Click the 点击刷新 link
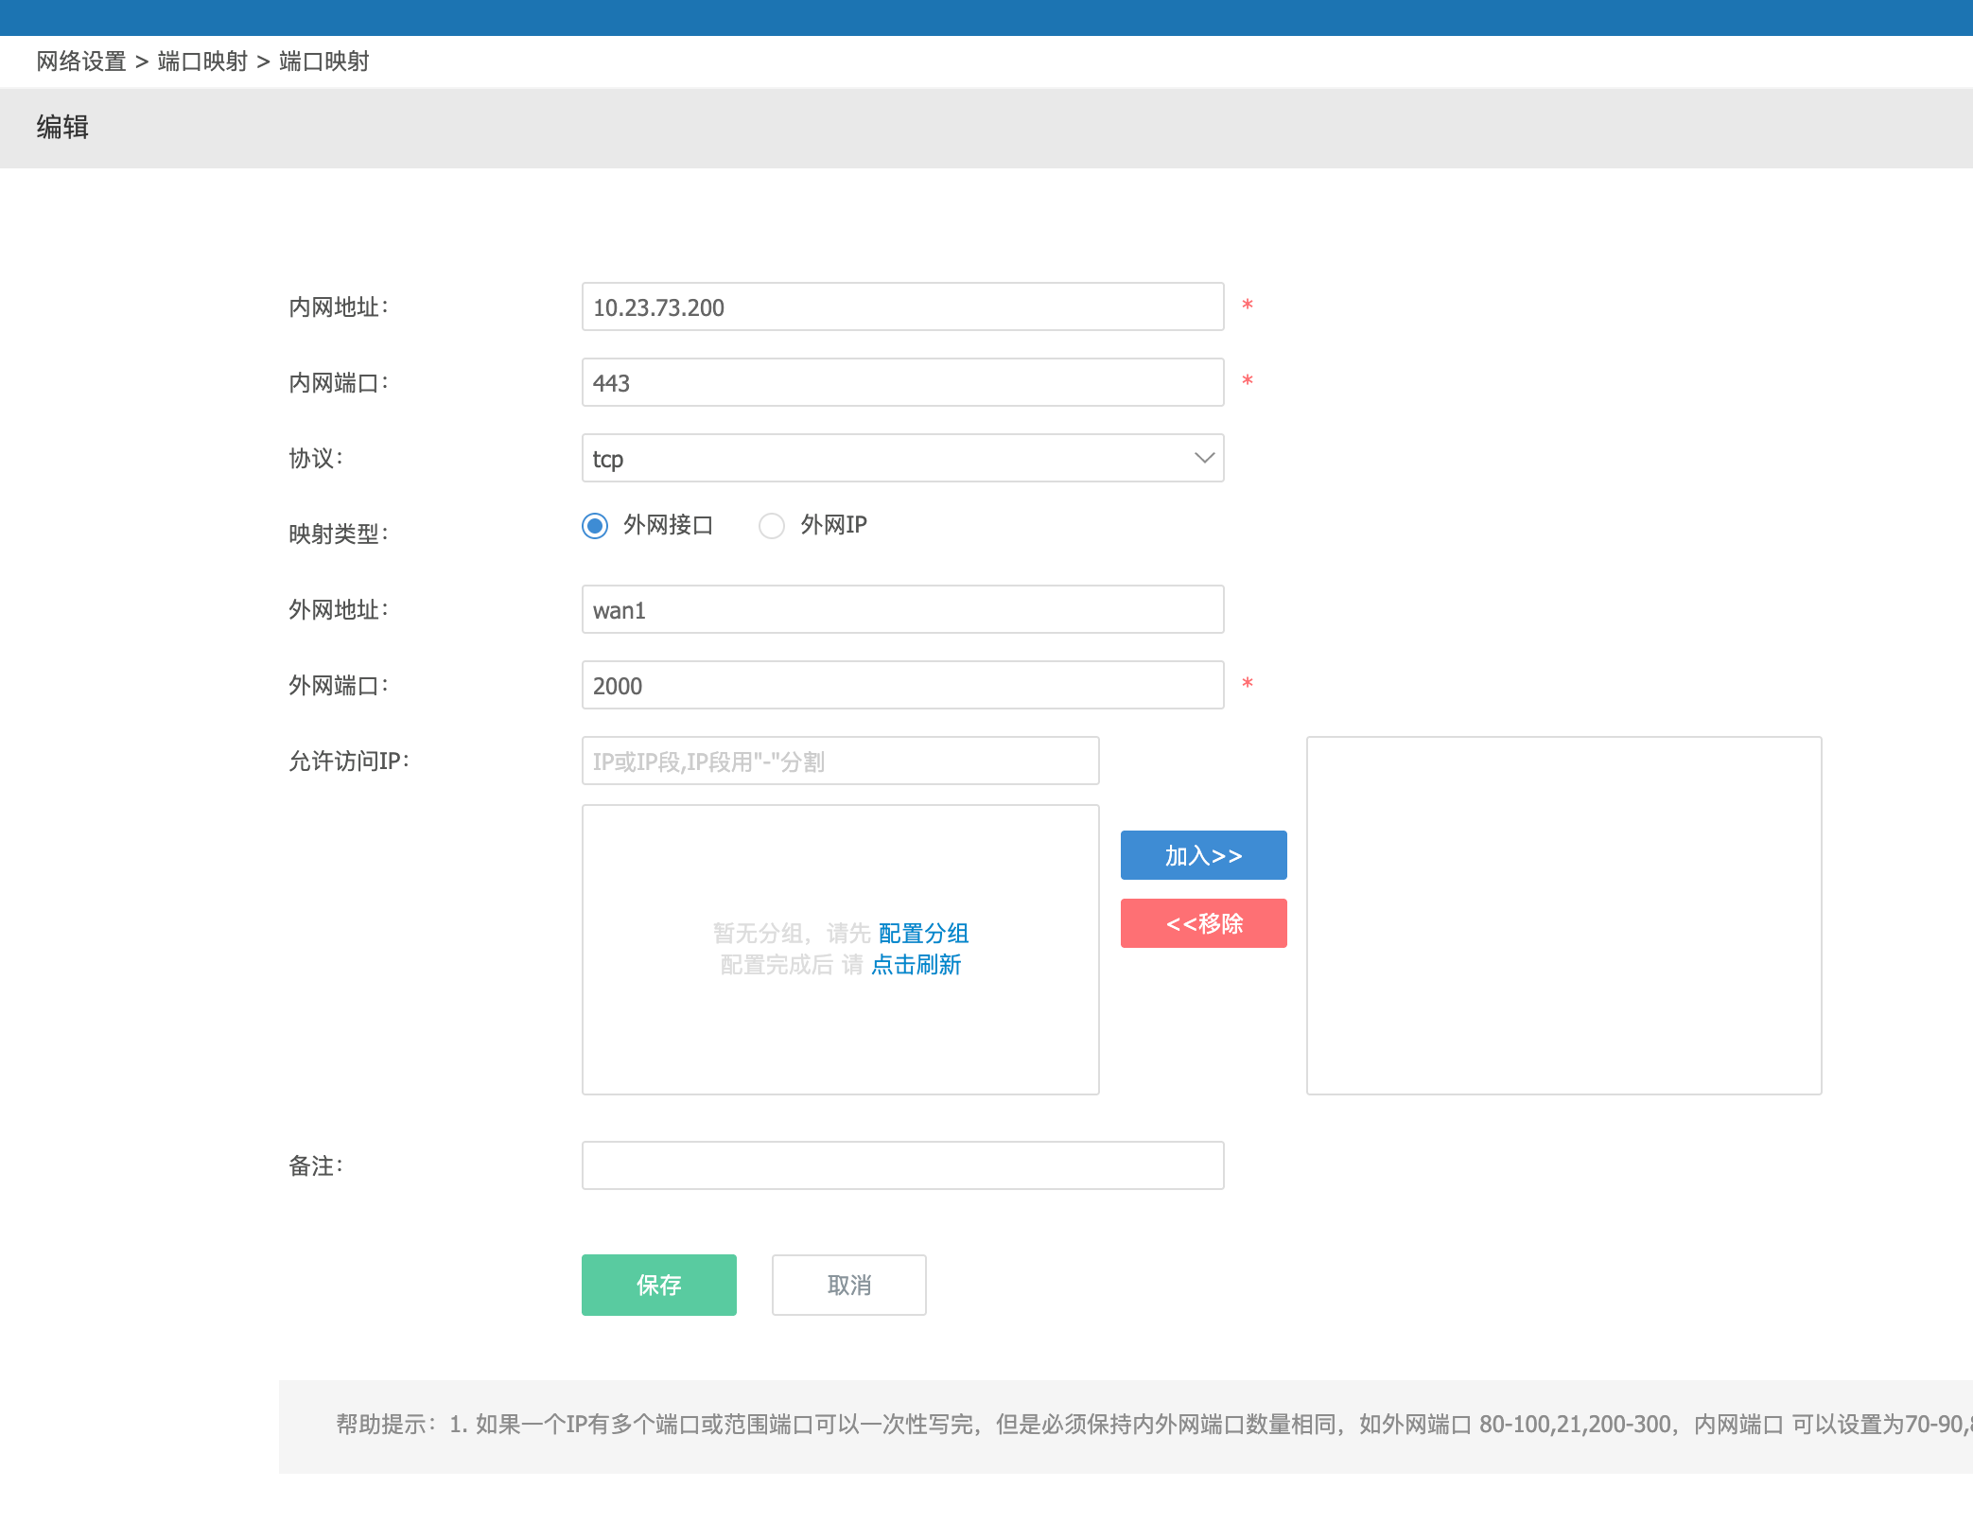The height and width of the screenshot is (1523, 1973). (x=916, y=965)
